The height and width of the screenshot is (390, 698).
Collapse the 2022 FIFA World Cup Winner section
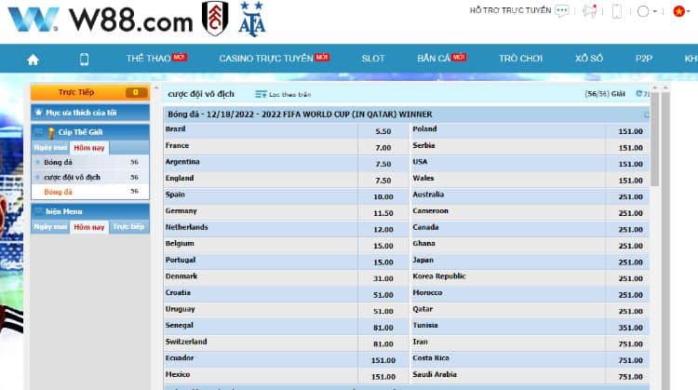[647, 114]
